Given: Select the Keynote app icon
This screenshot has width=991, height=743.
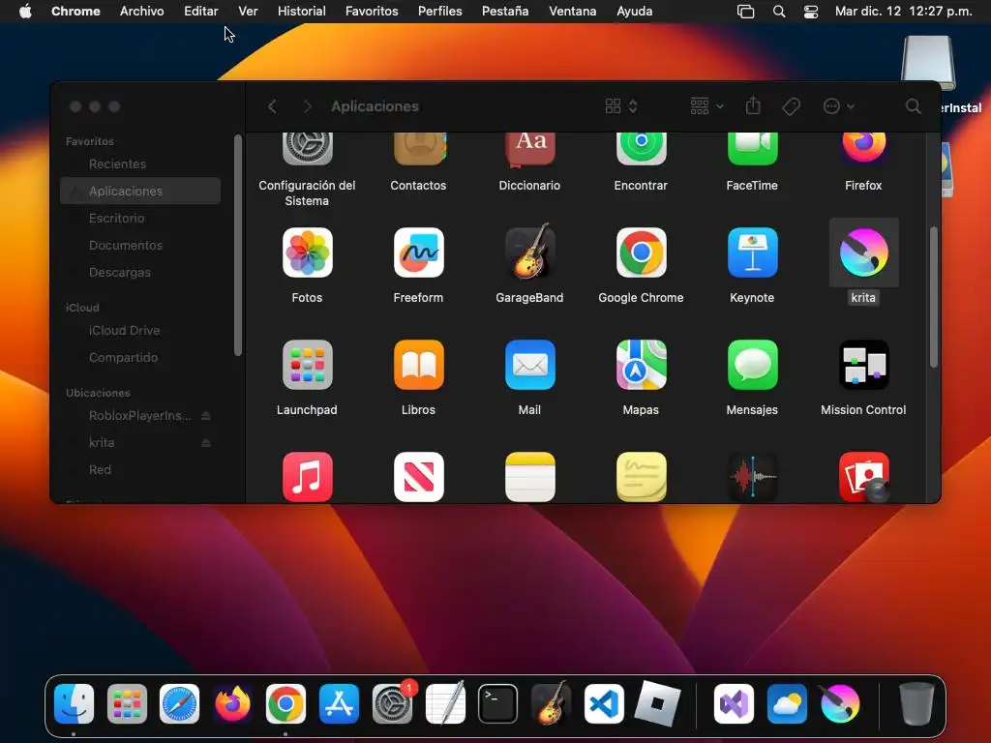Looking at the screenshot, I should pos(752,253).
